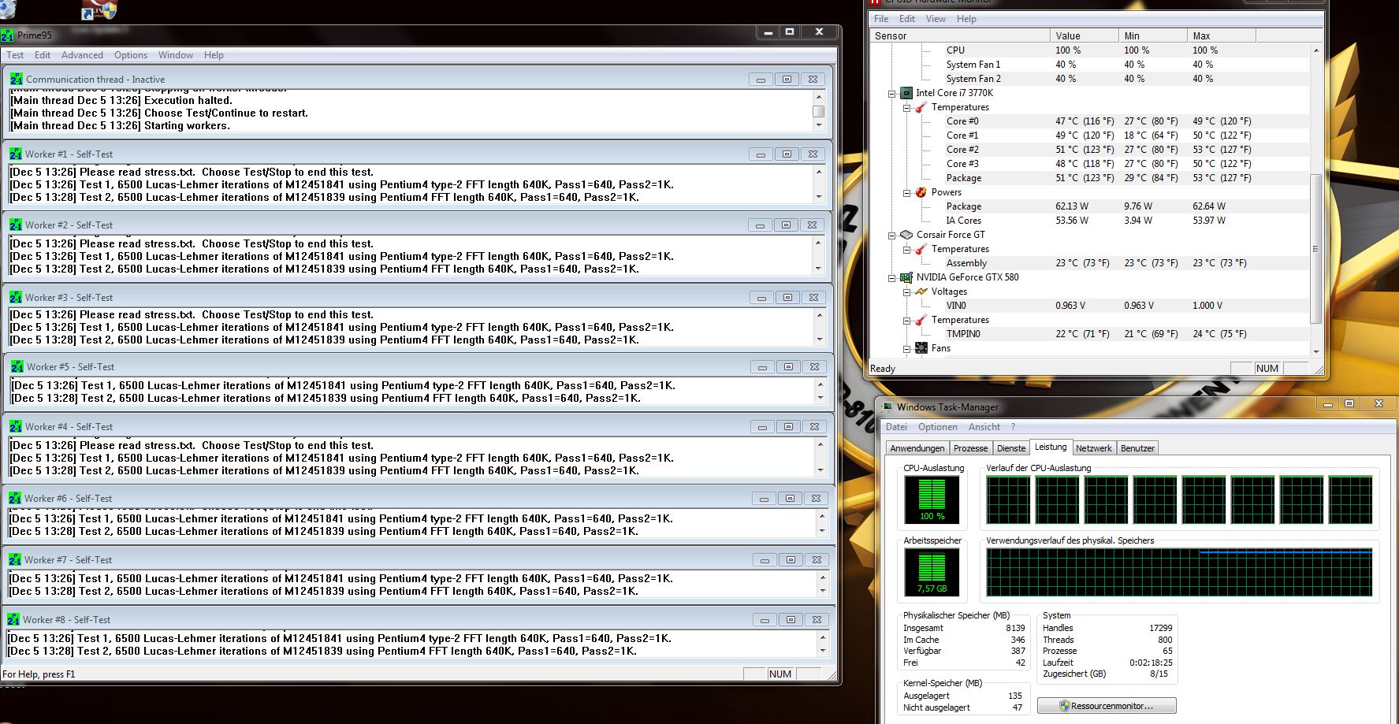The image size is (1399, 724).
Task: Open the Datei menu in Task-Manager
Action: [896, 427]
